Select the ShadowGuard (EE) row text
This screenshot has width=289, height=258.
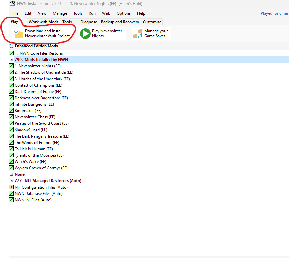(x=31, y=130)
